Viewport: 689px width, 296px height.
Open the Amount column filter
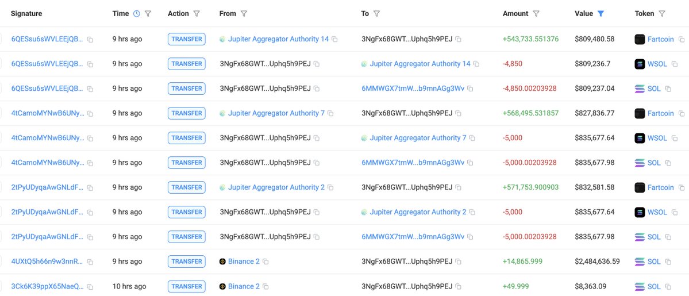point(536,14)
